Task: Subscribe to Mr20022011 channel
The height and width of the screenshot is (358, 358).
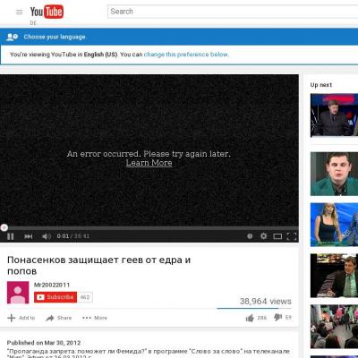Action: (x=55, y=297)
